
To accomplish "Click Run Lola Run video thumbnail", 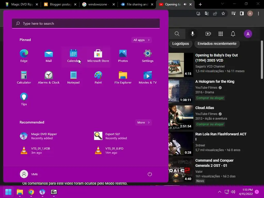I will click(x=181, y=144).
